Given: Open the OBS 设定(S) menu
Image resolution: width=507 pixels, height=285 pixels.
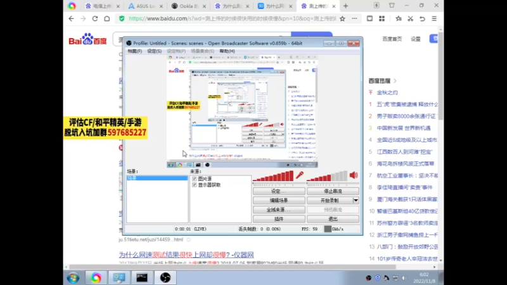Looking at the screenshot, I should pyautogui.click(x=154, y=51).
